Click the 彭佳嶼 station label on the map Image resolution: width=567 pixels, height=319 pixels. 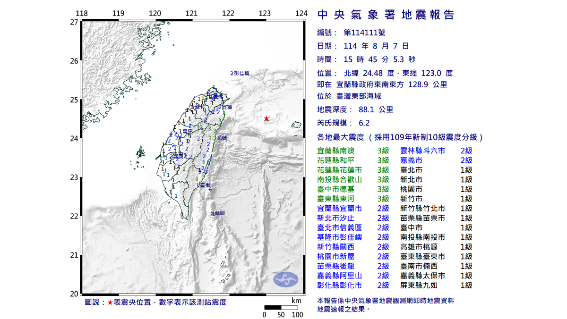[x=241, y=74]
